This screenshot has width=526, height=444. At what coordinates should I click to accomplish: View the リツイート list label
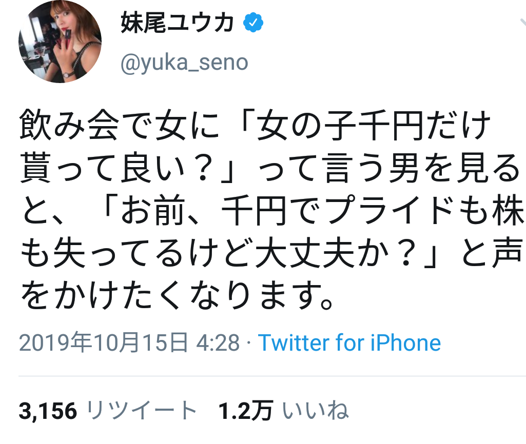pos(141,410)
